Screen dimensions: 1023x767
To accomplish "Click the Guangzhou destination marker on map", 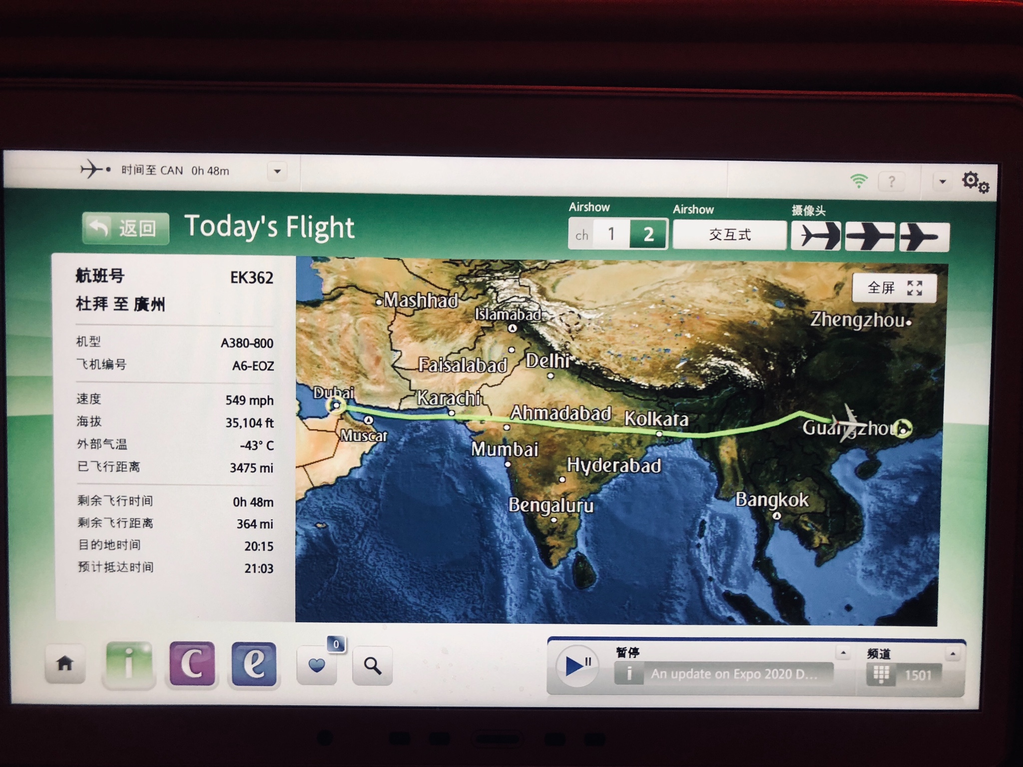I will (904, 428).
